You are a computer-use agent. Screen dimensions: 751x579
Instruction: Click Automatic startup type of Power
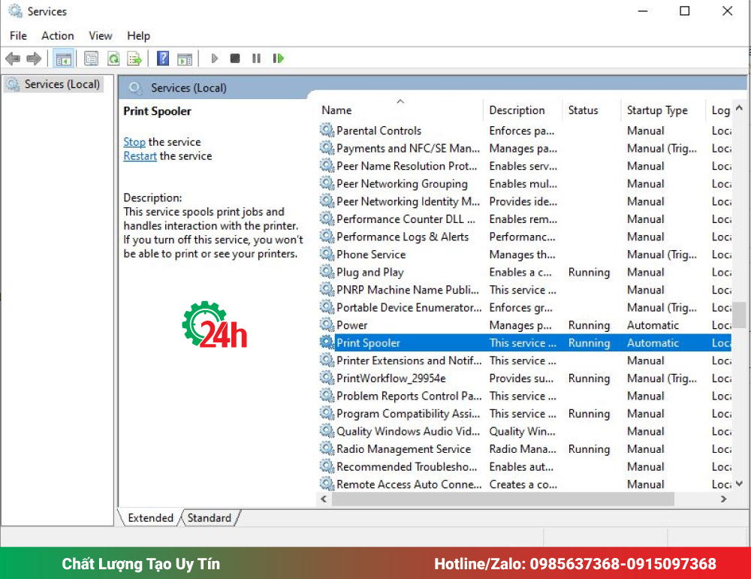[653, 325]
